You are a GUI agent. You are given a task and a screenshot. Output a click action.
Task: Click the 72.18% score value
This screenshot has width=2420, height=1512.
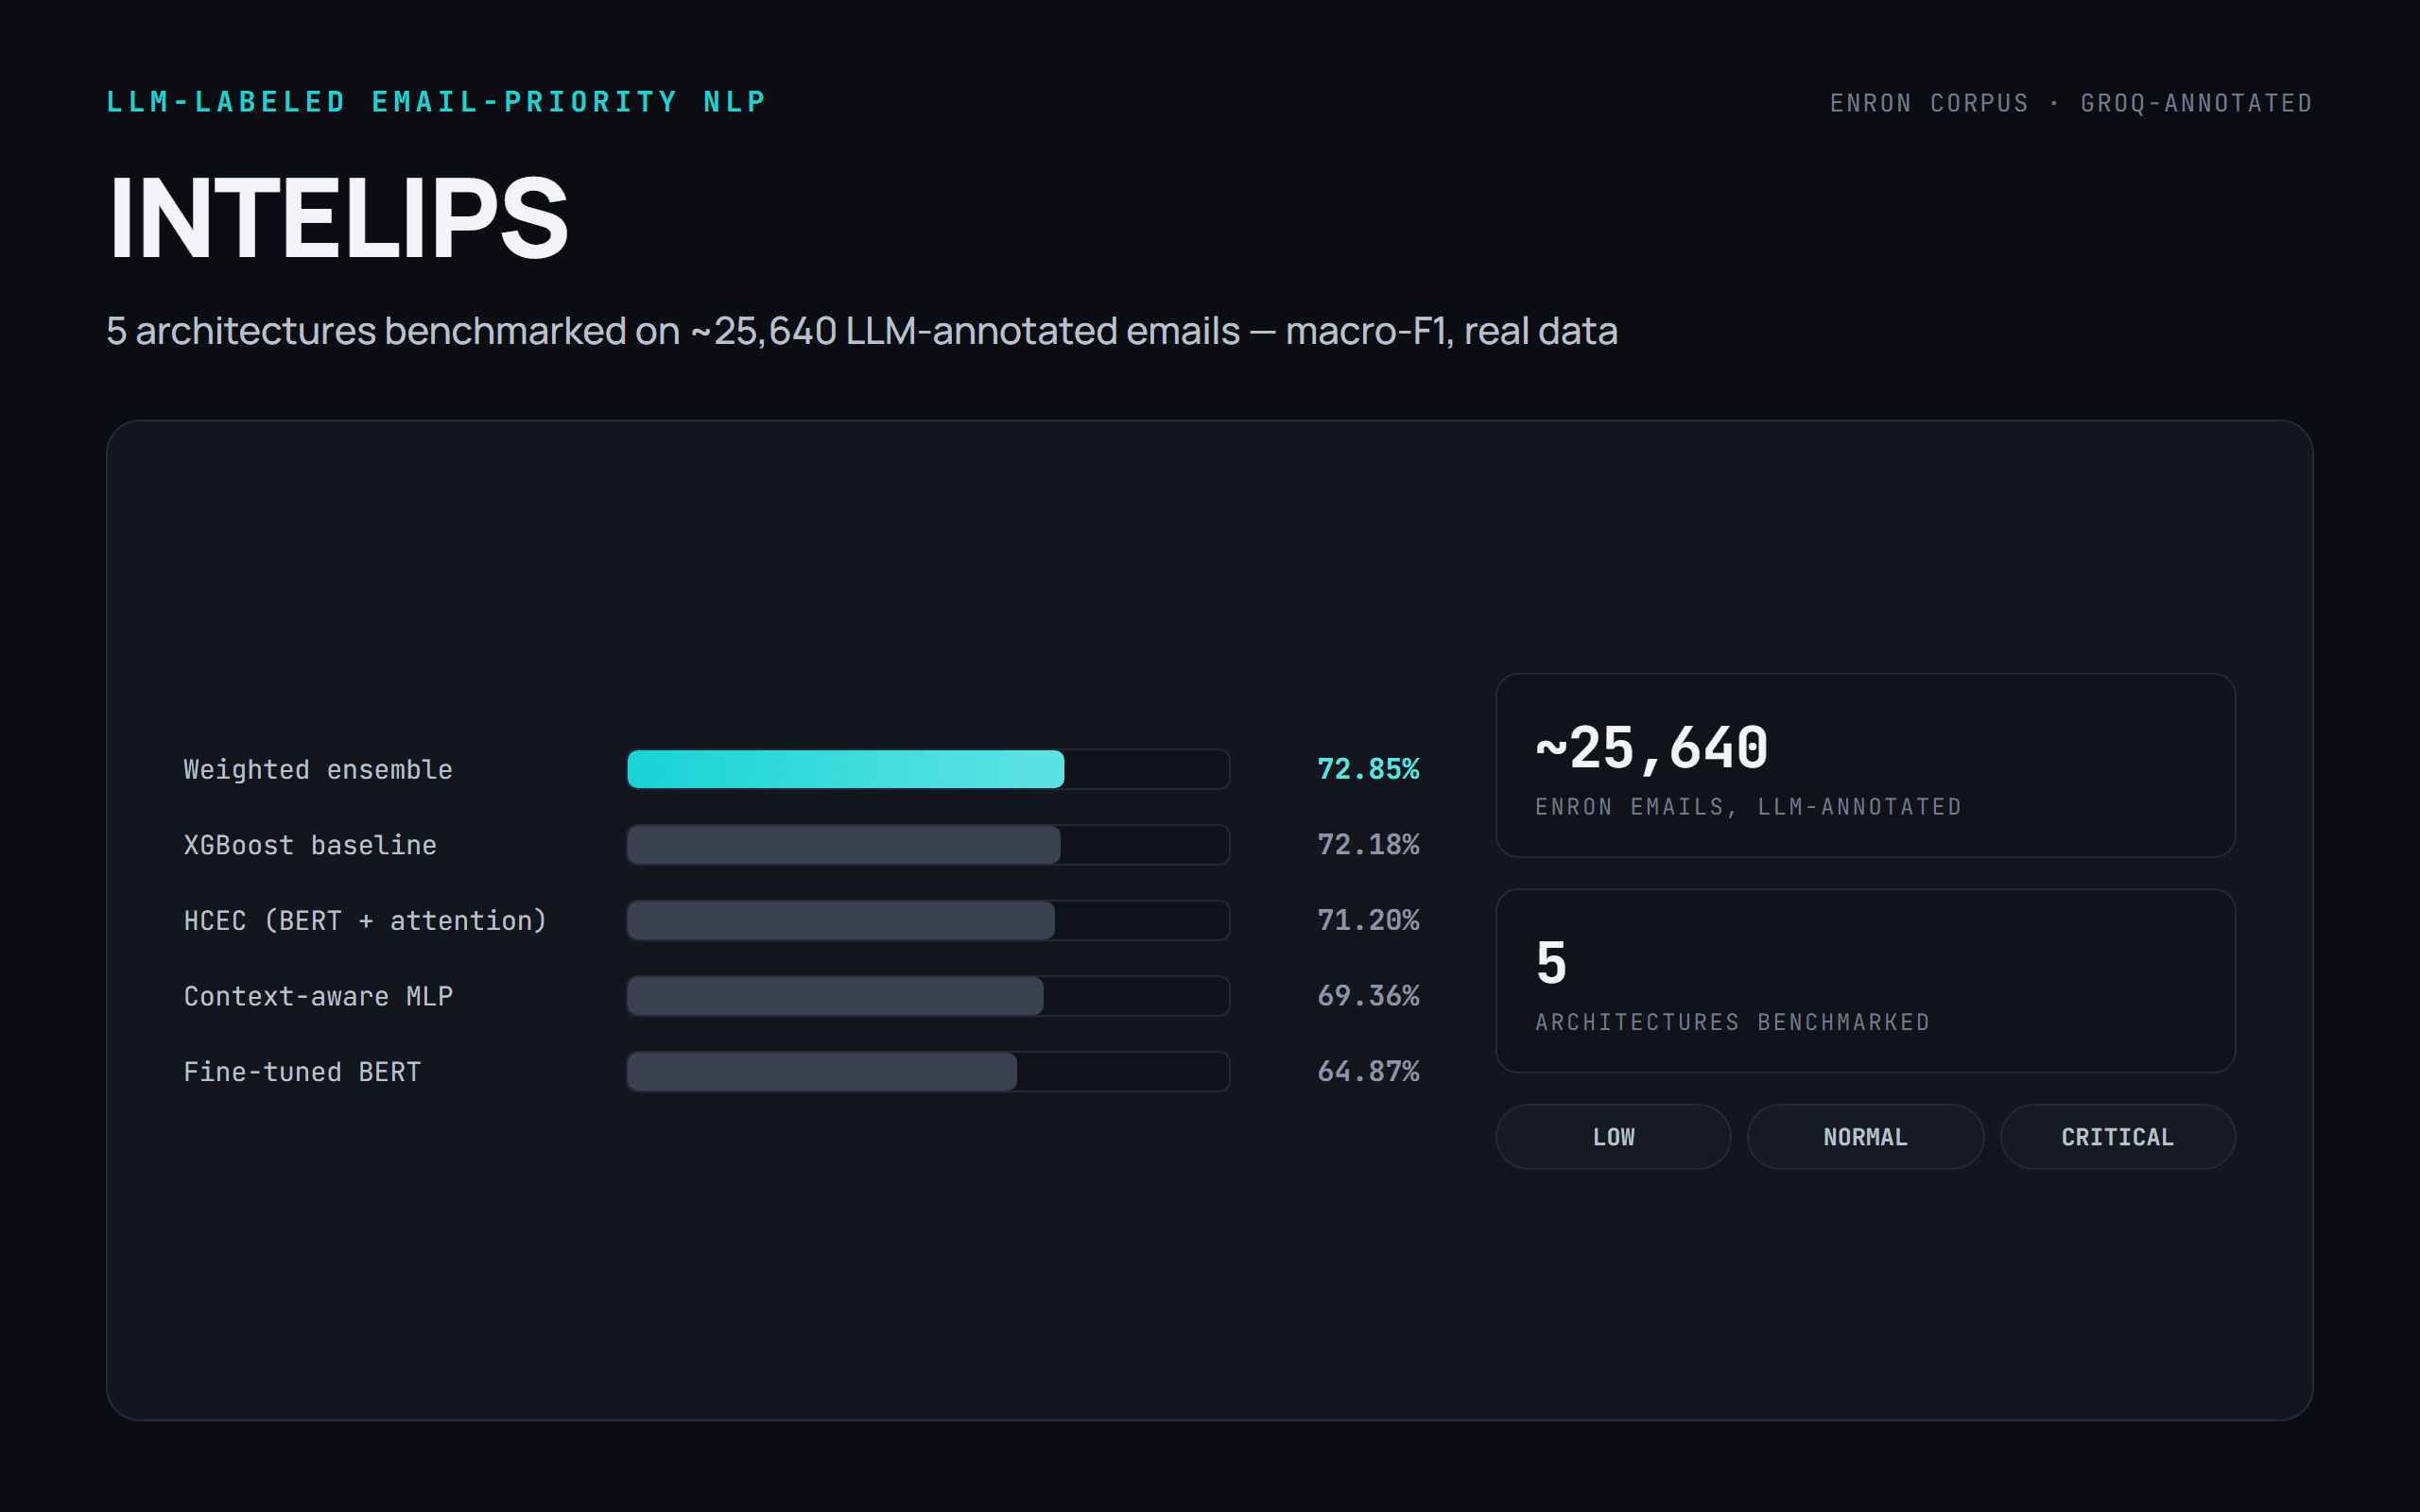(1368, 845)
